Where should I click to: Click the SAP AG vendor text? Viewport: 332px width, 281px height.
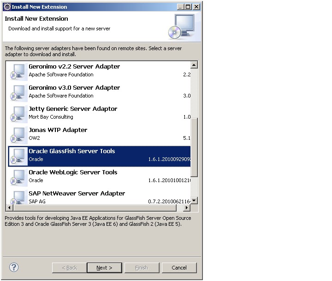click(37, 201)
